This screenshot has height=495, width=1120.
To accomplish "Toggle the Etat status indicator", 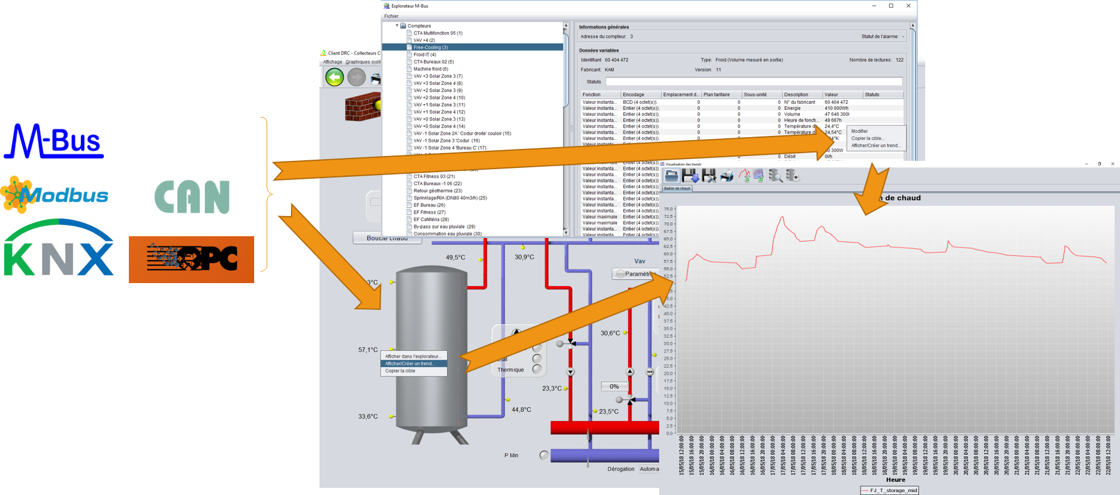I will [537, 358].
